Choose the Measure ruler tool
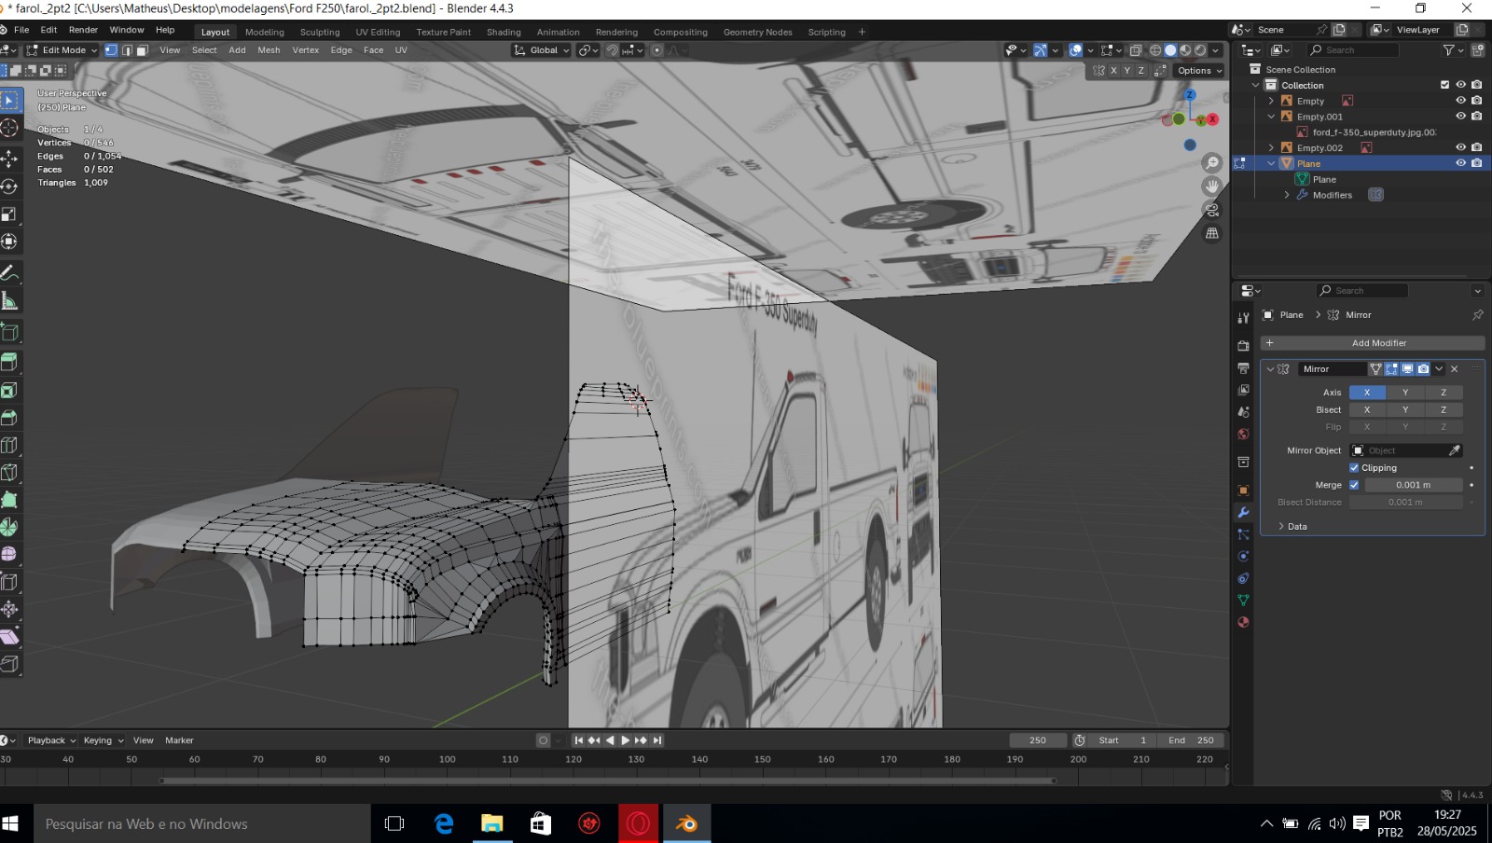1492x843 pixels. (x=9, y=301)
